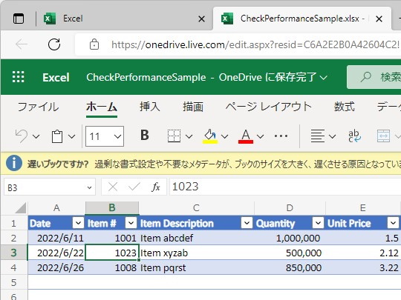Apply yellow fill color
Image resolution: width=401 pixels, height=300 pixels.
coord(210,136)
